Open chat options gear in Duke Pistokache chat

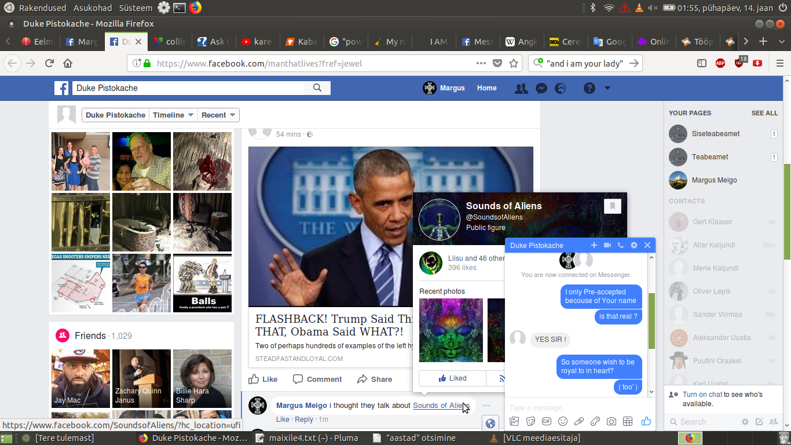point(634,245)
